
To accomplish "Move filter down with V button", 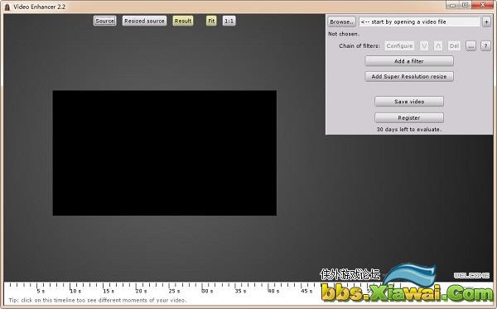I will [424, 46].
